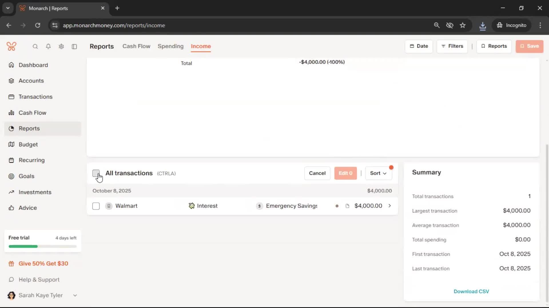The height and width of the screenshot is (308, 549).
Task: Expand the Sort dropdown
Action: [x=378, y=173]
